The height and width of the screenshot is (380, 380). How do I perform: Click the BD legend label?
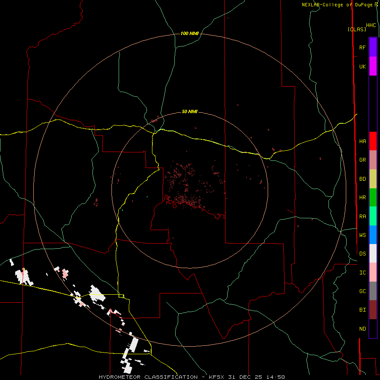point(363,179)
